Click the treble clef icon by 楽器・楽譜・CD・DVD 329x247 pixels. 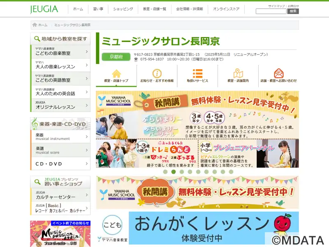point(35,124)
